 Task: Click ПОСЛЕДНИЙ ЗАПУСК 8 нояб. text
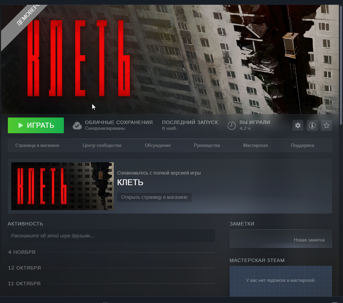coord(190,125)
